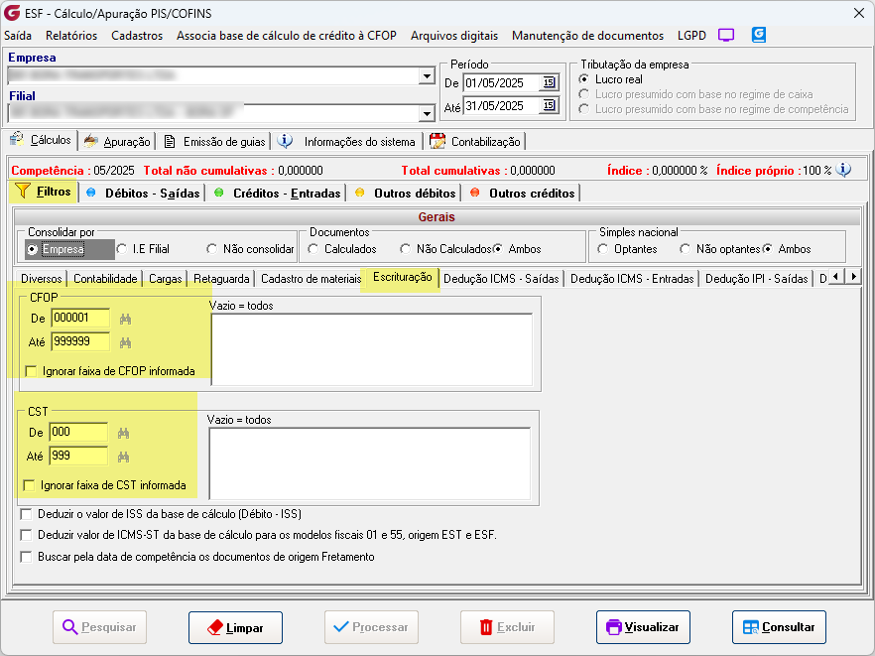Viewport: 875px width, 656px height.
Task: Open the Outros créditos tab
Action: click(x=523, y=194)
